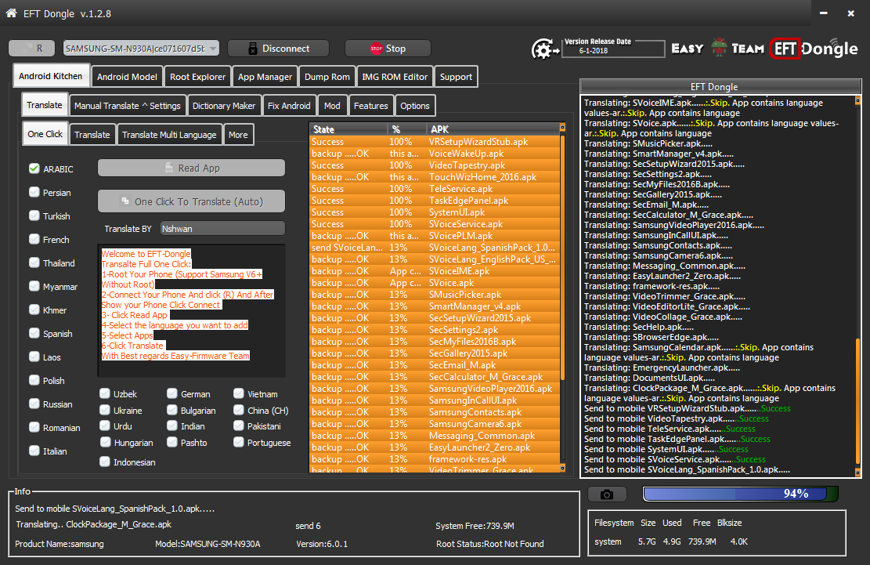Click the State column header
Image resolution: width=870 pixels, height=565 pixels.
pyautogui.click(x=348, y=129)
